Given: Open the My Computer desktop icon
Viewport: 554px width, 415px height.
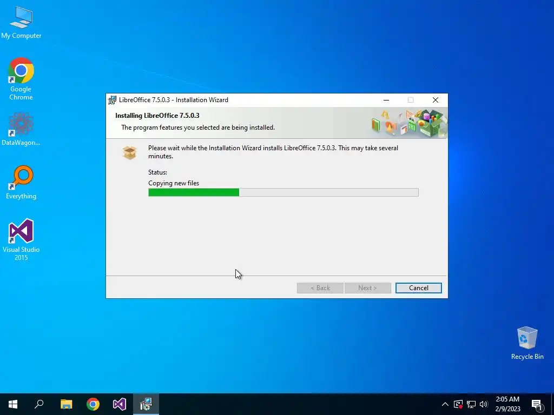Looking at the screenshot, I should pos(21,23).
